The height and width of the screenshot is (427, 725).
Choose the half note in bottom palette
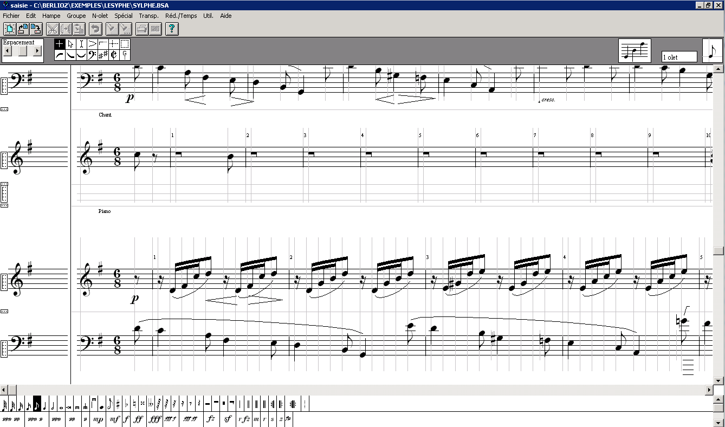pyautogui.click(x=53, y=404)
